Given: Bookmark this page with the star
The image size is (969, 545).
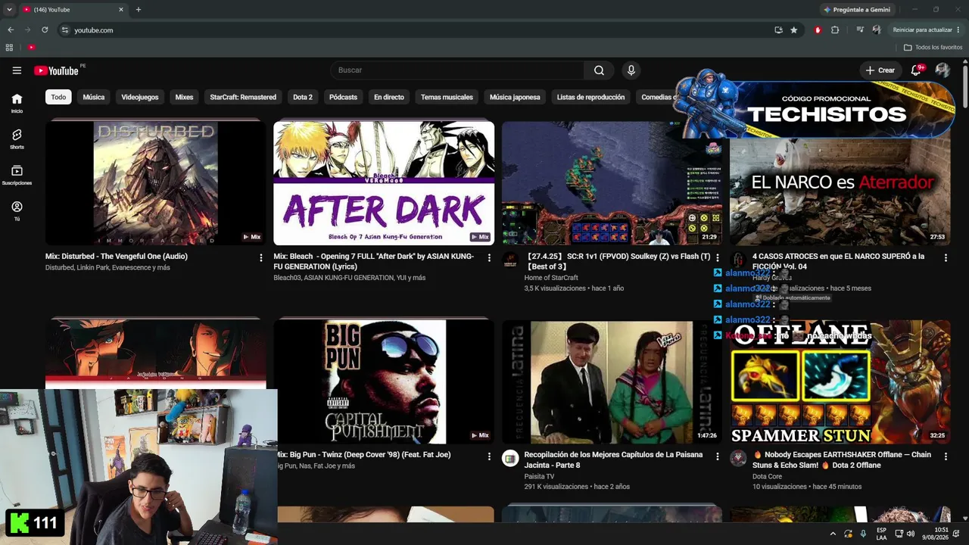Looking at the screenshot, I should 793,30.
